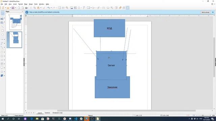Click the Redo arrow icon

pos(54,8)
